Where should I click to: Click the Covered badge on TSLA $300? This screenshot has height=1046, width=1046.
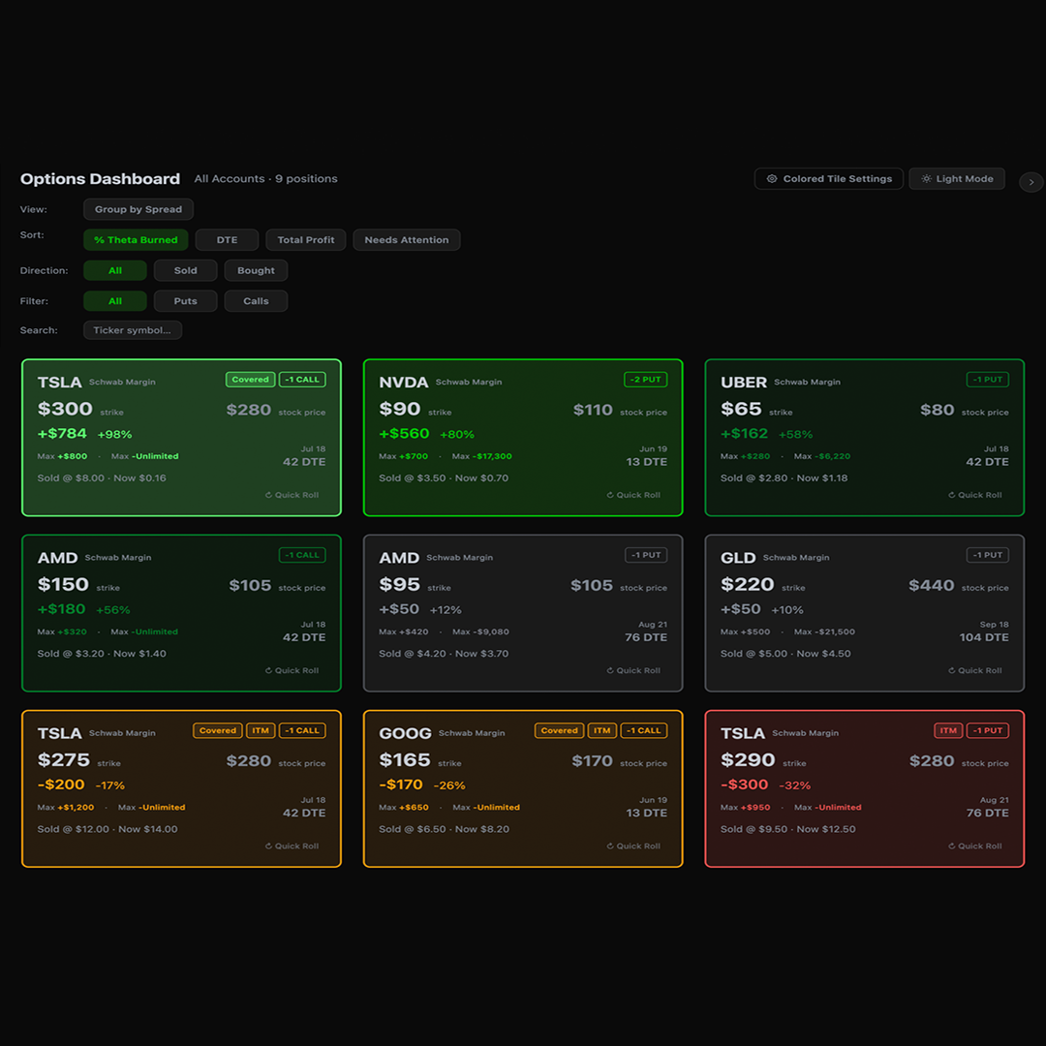point(250,380)
